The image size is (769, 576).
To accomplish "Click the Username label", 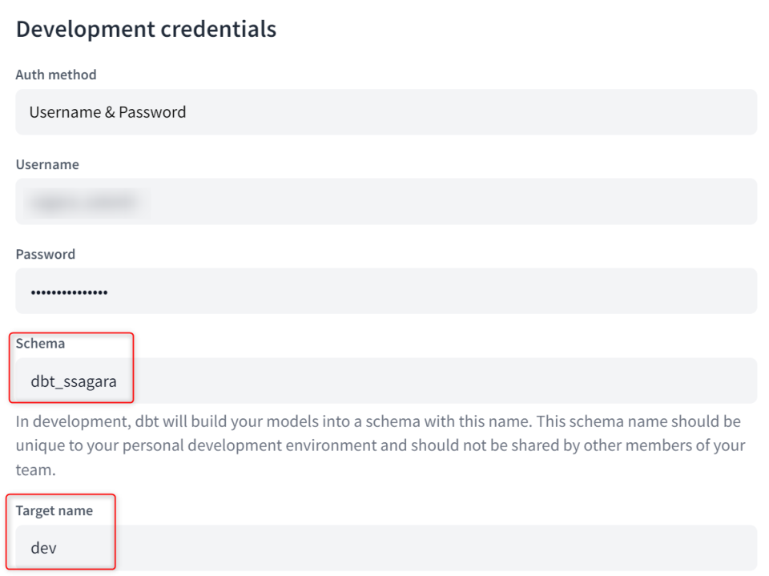I will pos(47,164).
